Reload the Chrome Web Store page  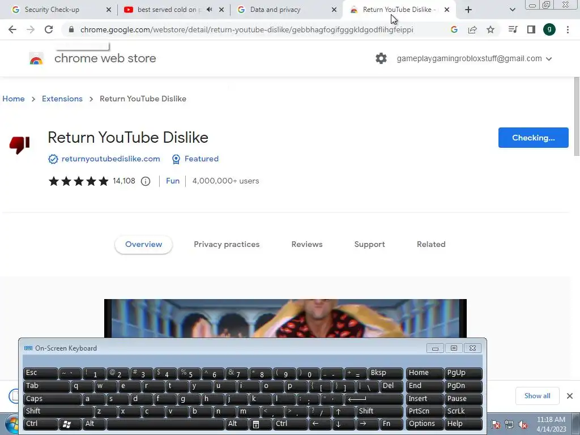point(49,29)
